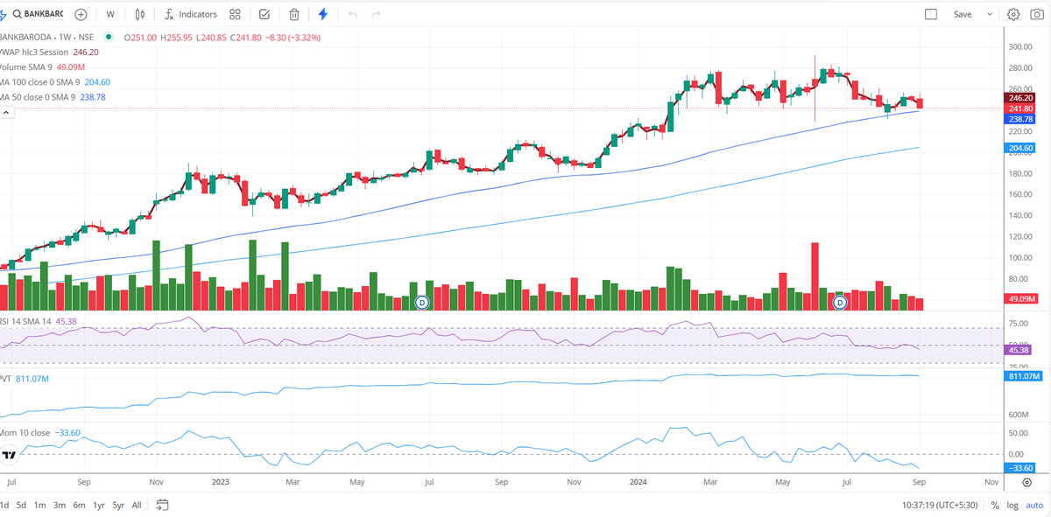Screen dimensions: 1051x517
Task: Open chart settings gear icon
Action: (1013, 14)
